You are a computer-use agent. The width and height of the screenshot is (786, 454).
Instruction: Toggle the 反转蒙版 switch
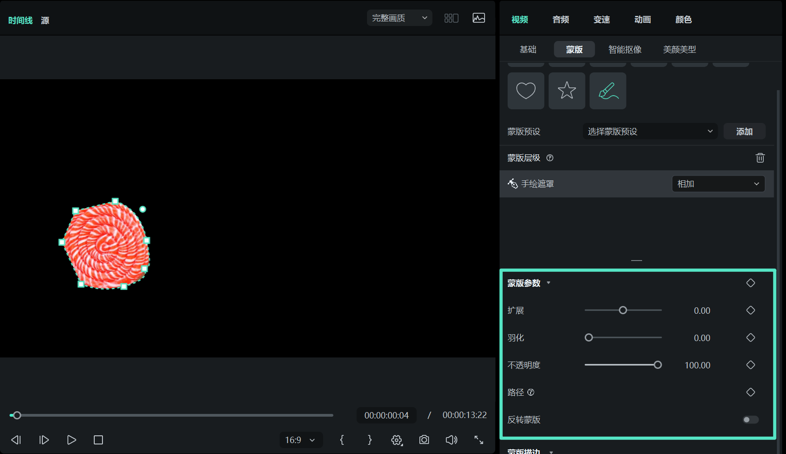pos(750,420)
